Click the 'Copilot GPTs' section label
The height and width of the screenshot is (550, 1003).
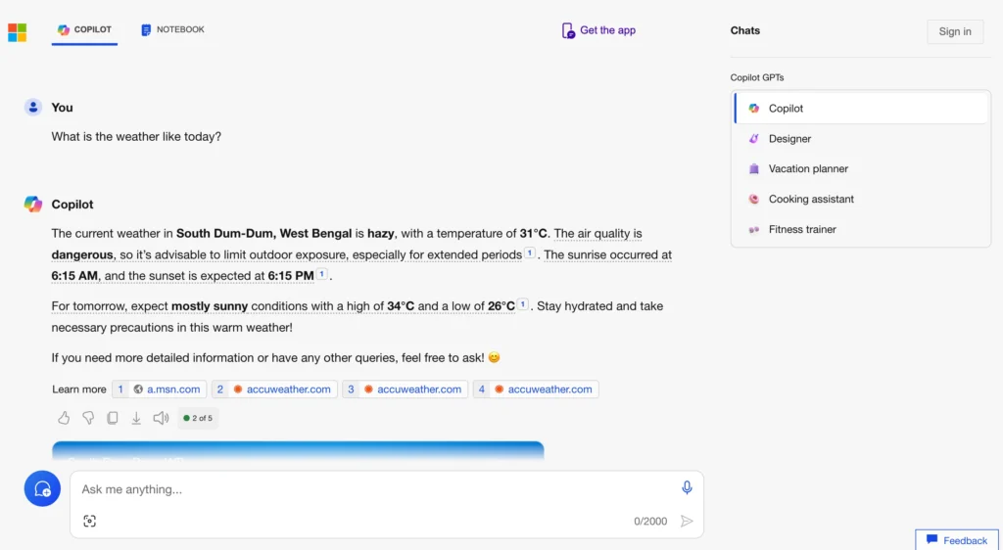point(757,77)
